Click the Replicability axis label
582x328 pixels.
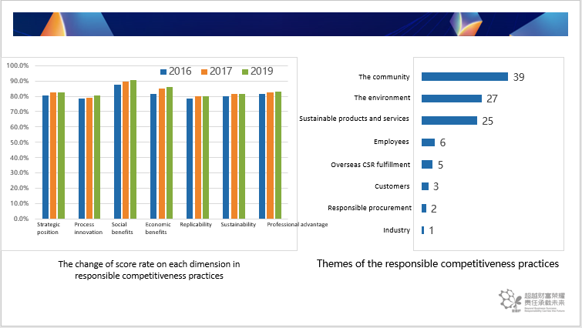click(196, 225)
